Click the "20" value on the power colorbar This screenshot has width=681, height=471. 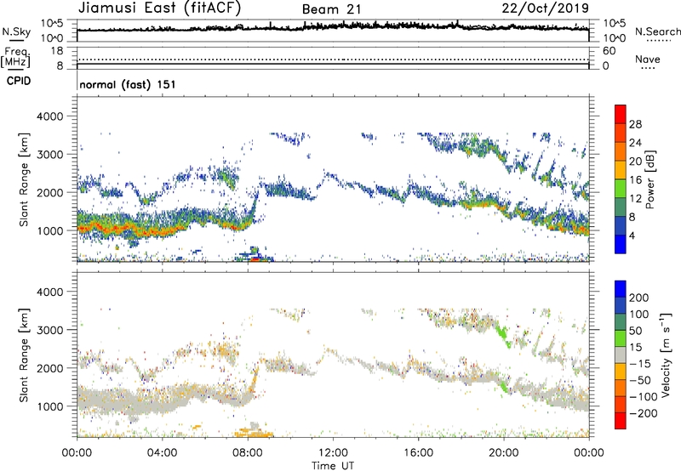635,162
